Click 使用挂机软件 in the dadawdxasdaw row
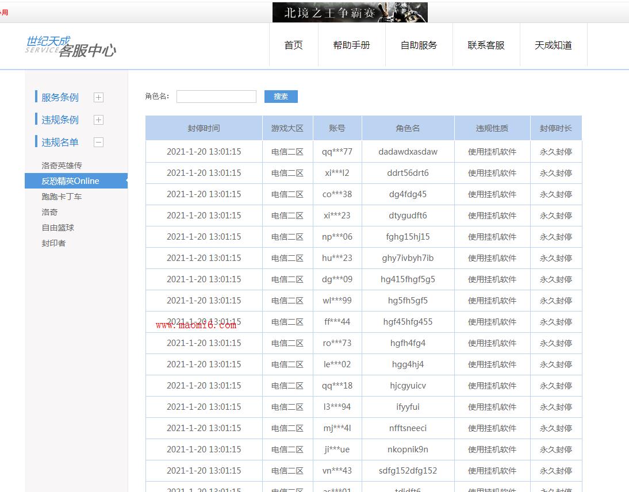Screen dimensions: 629x492 [x=492, y=152]
